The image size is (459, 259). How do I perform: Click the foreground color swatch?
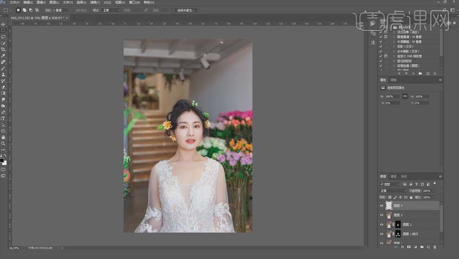pos(2,160)
